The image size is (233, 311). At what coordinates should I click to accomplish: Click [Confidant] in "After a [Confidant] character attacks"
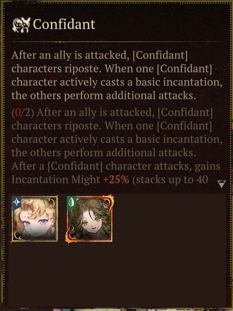click(75, 166)
